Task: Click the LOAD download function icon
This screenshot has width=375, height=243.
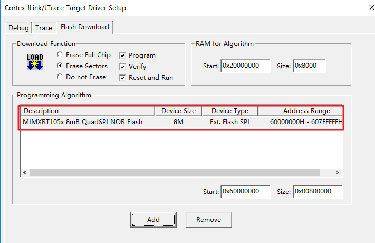Action: pyautogui.click(x=34, y=62)
